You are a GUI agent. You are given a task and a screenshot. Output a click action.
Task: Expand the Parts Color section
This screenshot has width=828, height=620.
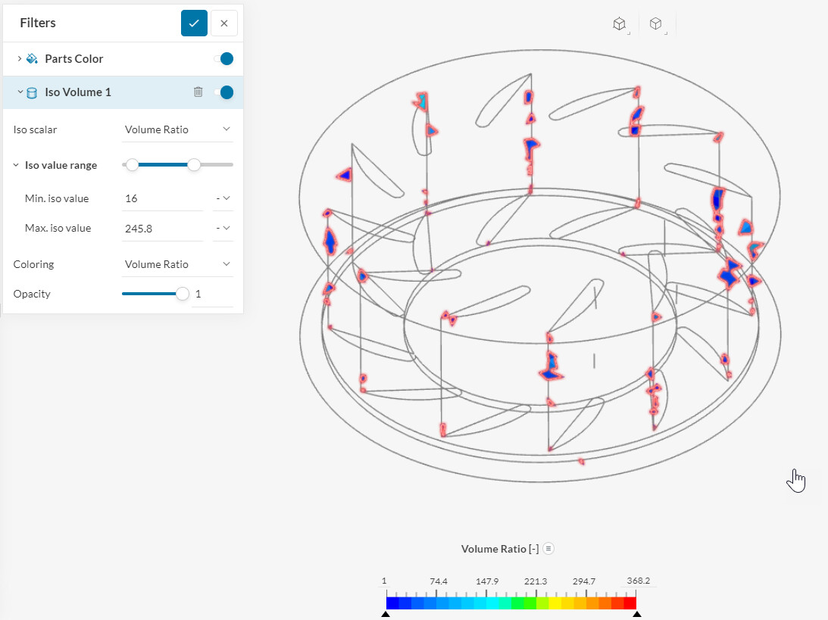click(x=19, y=58)
